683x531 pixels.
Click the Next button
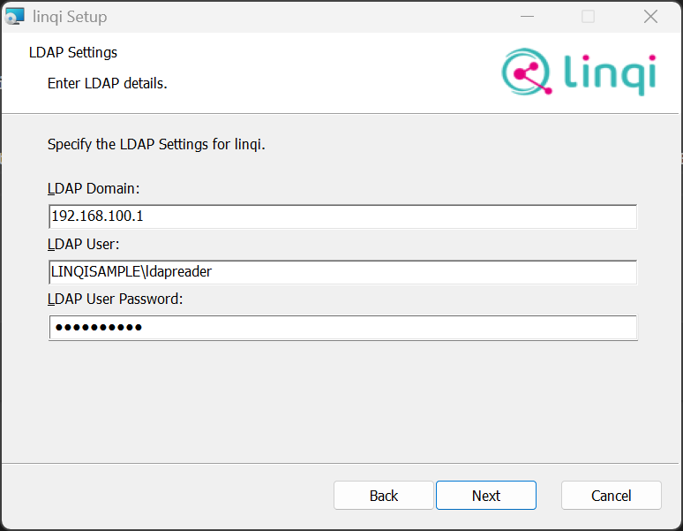[485, 496]
